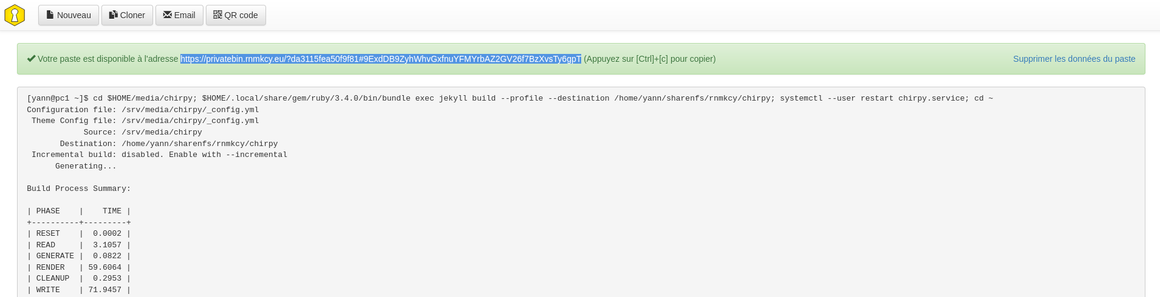This screenshot has width=1160, height=297.
Task: Show the QR code for this paste
Action: pos(236,15)
